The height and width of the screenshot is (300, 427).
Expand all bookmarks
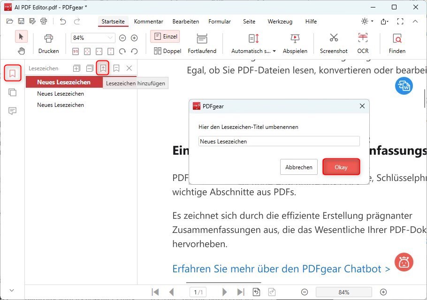pyautogui.click(x=76, y=68)
